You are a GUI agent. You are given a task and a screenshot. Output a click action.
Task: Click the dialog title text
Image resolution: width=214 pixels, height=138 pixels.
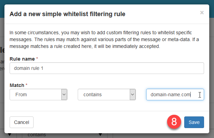tap(67, 14)
